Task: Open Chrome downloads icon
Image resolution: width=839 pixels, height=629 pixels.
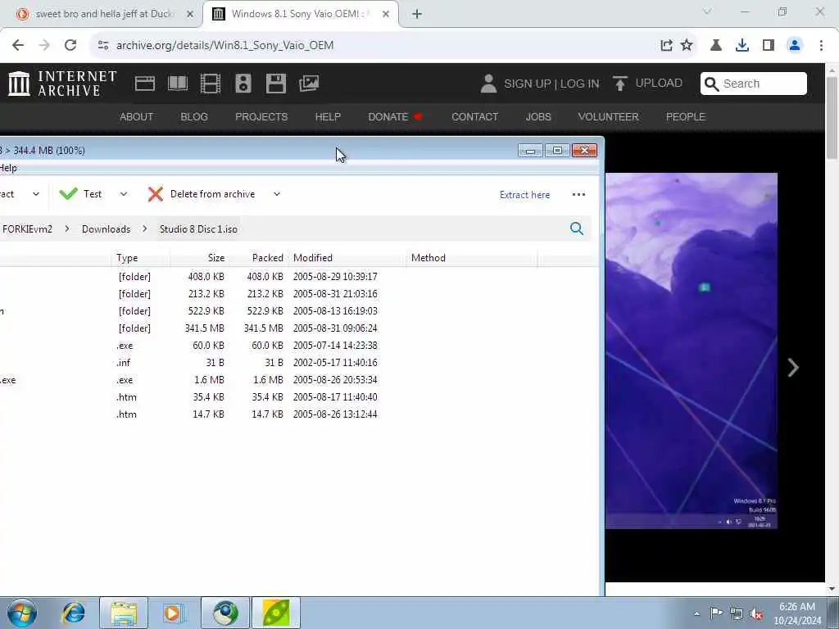Action: (x=742, y=46)
